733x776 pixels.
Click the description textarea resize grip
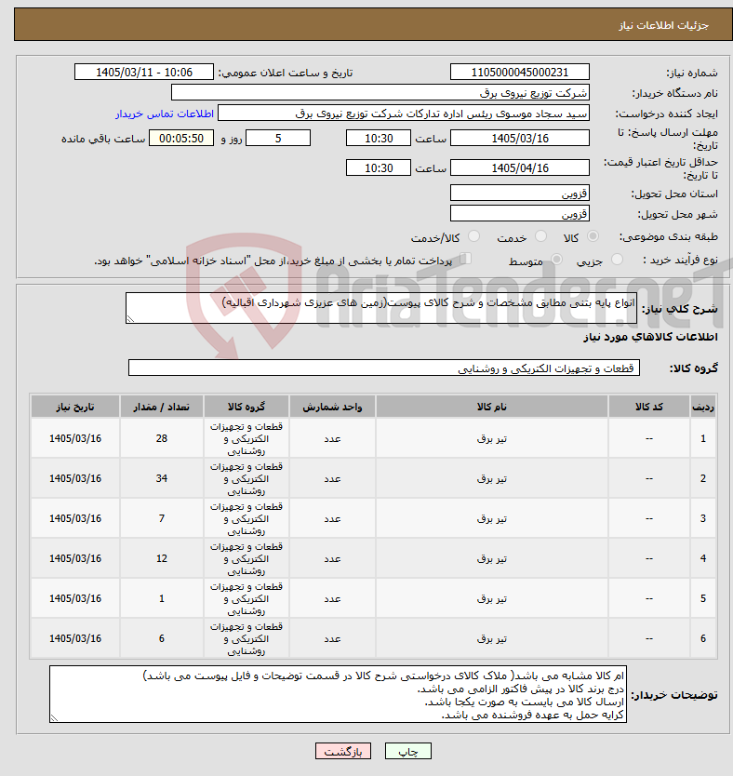[130, 319]
